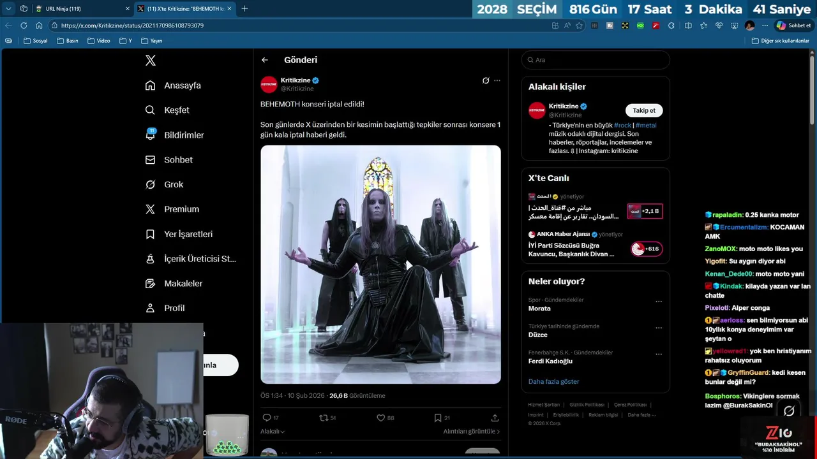Open a new browser tab
The width and height of the screenshot is (817, 459).
coord(244,9)
